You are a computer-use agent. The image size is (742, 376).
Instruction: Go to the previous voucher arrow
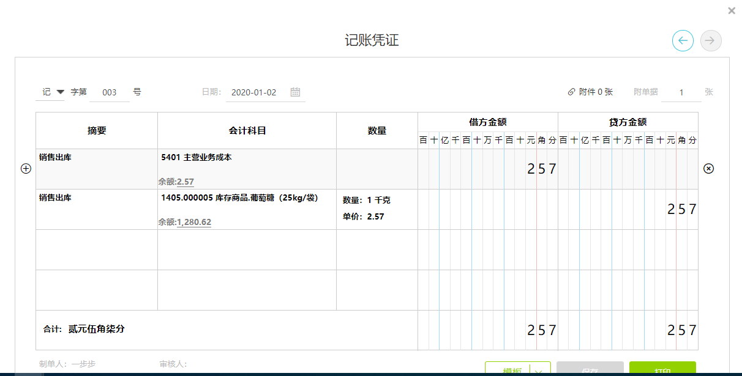[683, 41]
